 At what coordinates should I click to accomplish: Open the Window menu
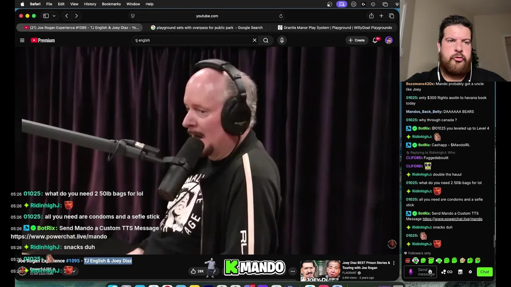tap(133, 4)
